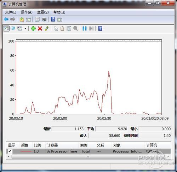Screen dimensions: 177x172
Task: Click the right arrow of horizontal scrollbar
Action: coord(168,157)
